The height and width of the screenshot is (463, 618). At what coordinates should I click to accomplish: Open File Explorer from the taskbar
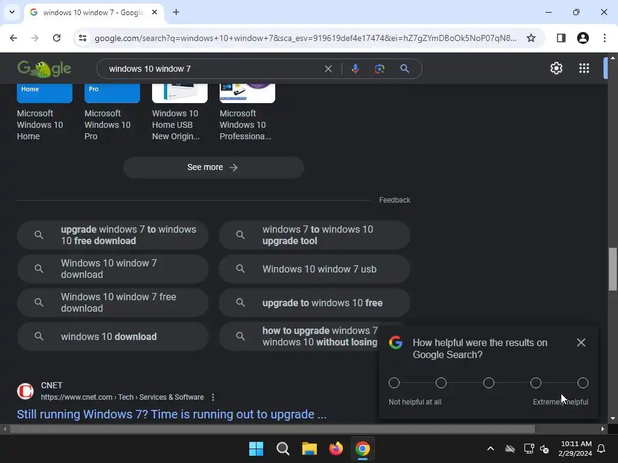coord(310,449)
